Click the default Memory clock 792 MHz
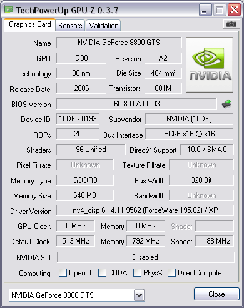 pyautogui.click(x=146, y=241)
